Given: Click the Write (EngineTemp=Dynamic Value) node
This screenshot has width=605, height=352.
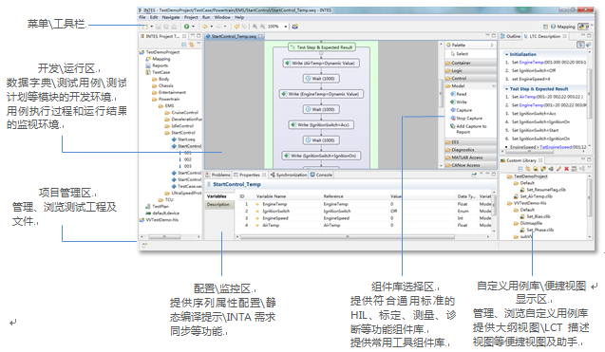Looking at the screenshot, I should point(321,94).
